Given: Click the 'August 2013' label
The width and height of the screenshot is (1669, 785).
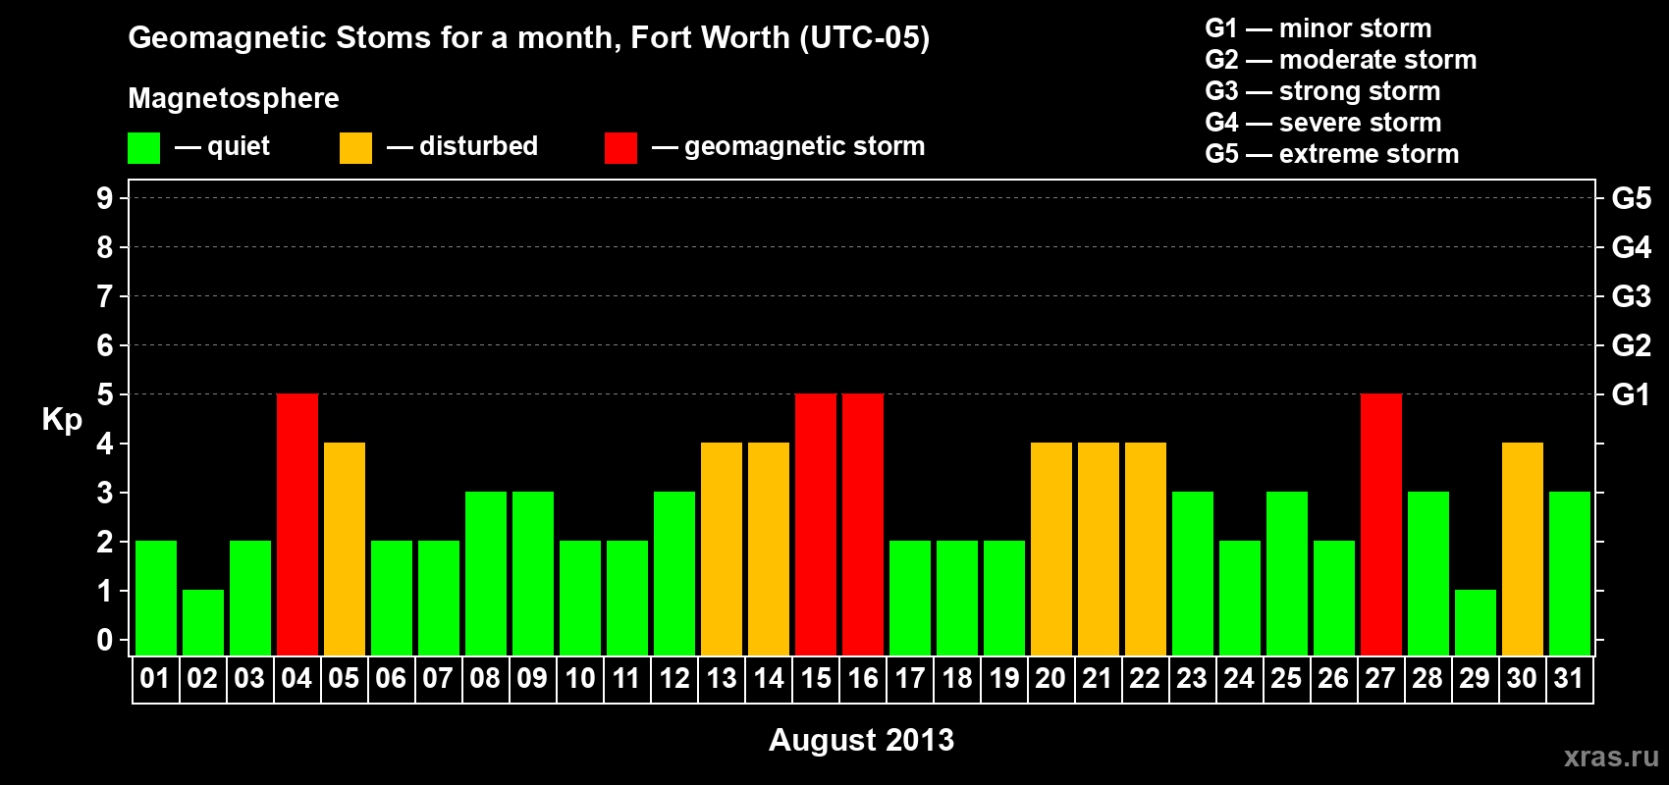Looking at the screenshot, I should coord(861,740).
